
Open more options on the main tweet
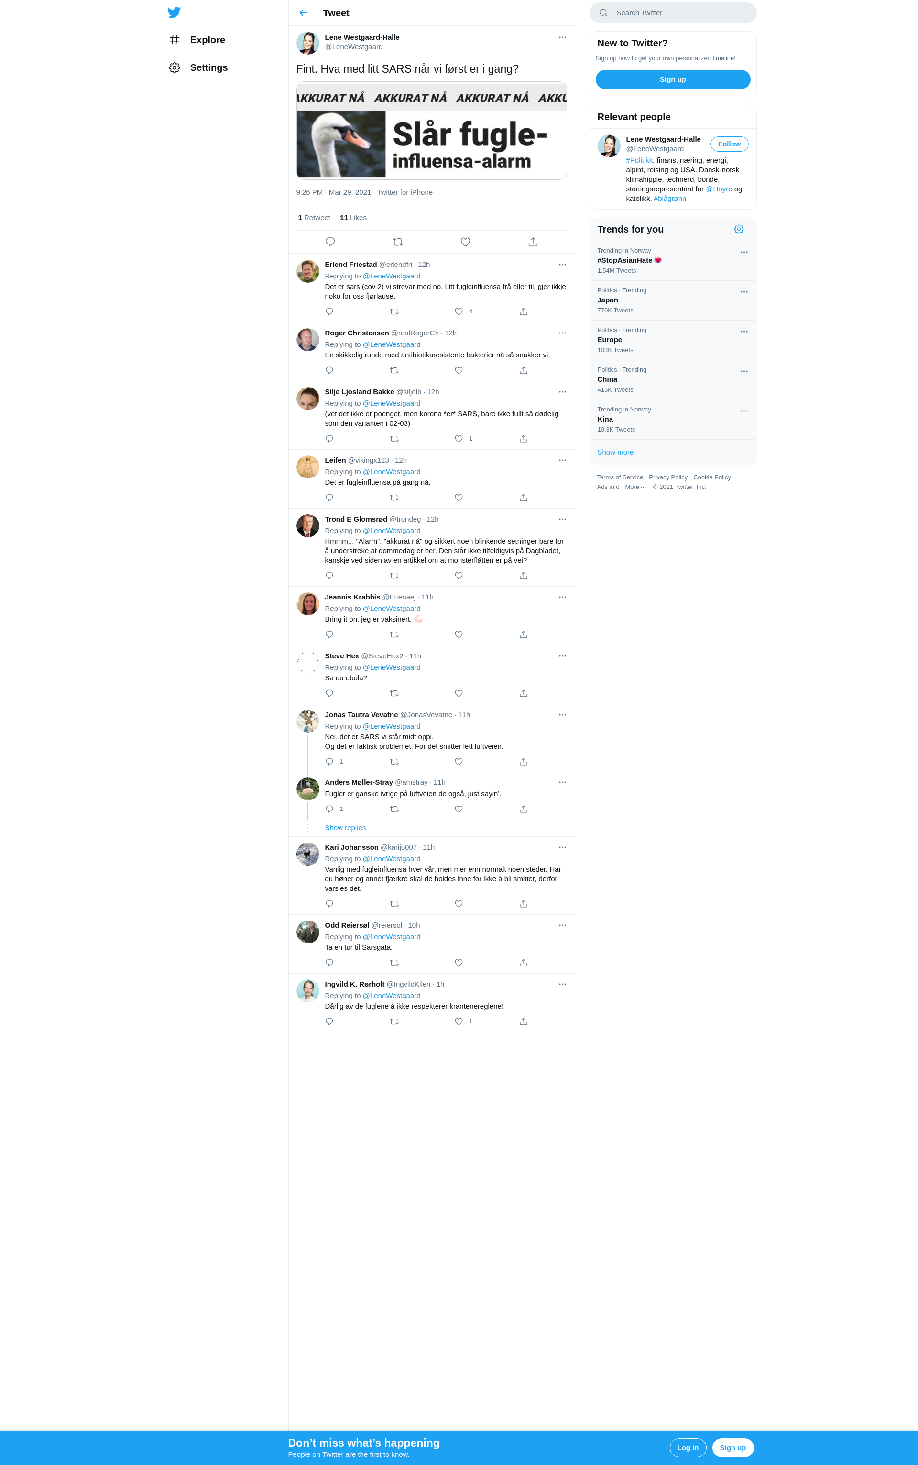pos(562,38)
